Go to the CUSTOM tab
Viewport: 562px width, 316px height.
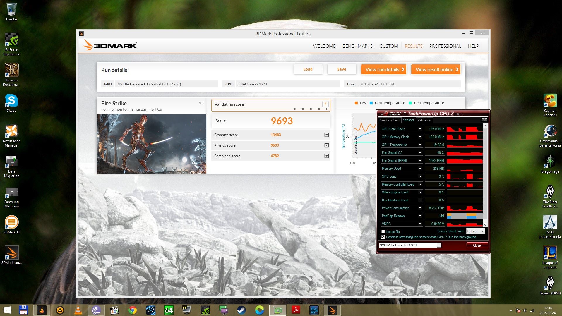coord(388,46)
